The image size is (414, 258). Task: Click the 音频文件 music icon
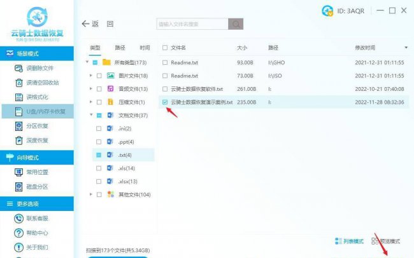[x=110, y=89]
